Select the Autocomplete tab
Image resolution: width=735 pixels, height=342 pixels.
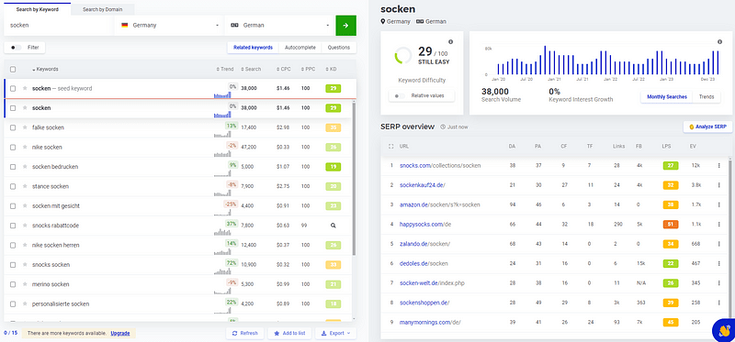pos(300,48)
